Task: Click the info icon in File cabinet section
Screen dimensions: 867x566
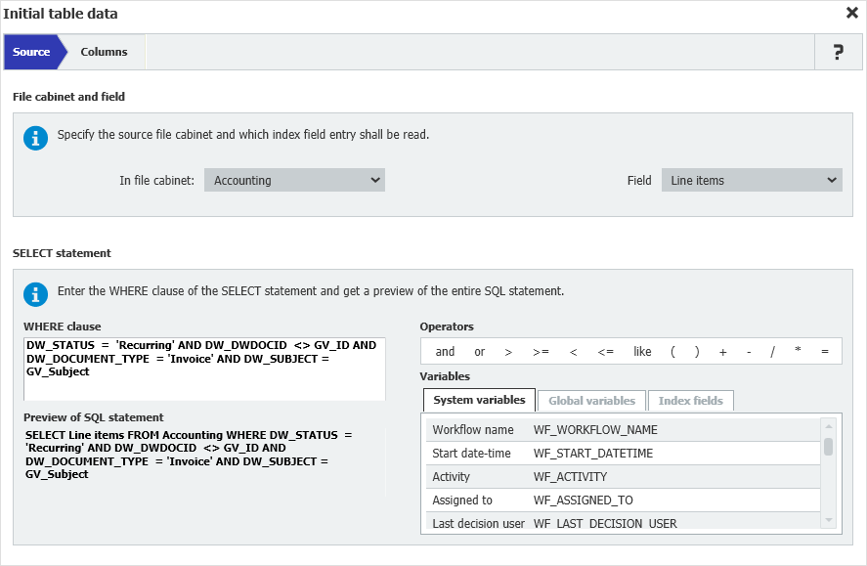Action: (35, 138)
